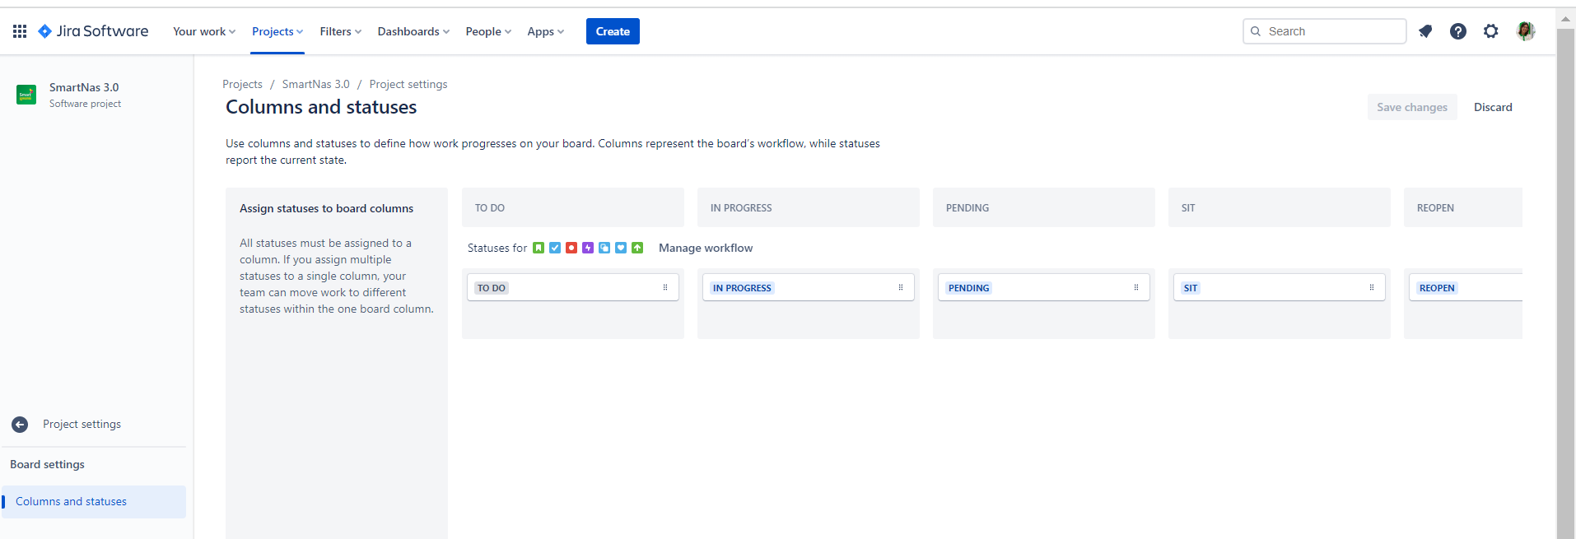Select the SIT status lozenge
Image resolution: width=1576 pixels, height=539 pixels.
coord(1191,288)
